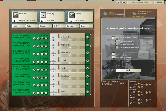The image size is (166, 111).
Task: Open the Division production tab
Action: click(x=24, y=15)
